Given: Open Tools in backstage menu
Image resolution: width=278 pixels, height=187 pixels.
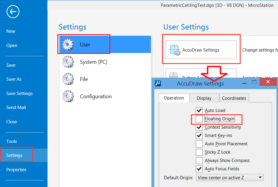Looking at the screenshot, I should [12, 141].
